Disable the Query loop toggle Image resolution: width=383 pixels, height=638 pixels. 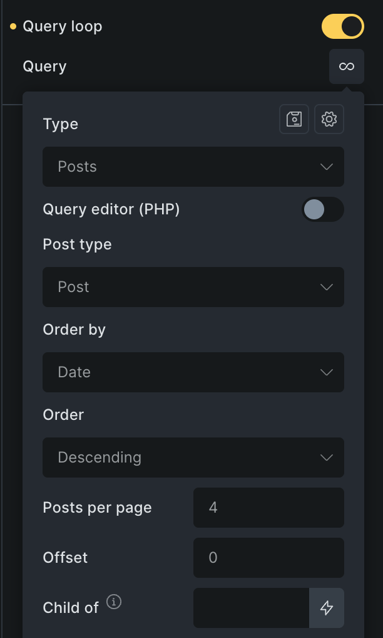click(x=343, y=26)
